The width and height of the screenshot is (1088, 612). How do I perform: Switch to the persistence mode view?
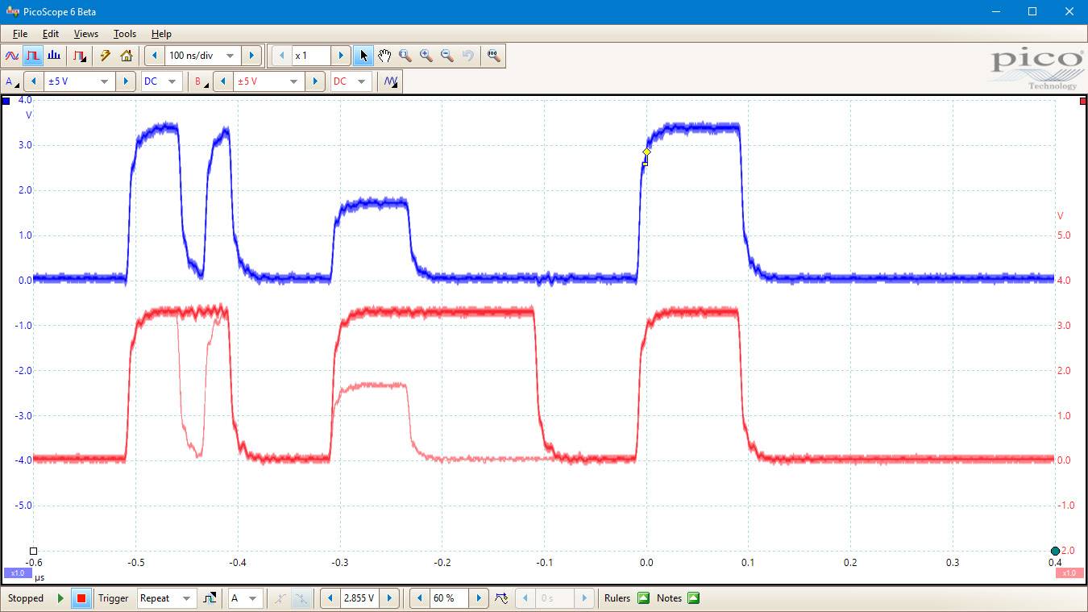(x=78, y=56)
